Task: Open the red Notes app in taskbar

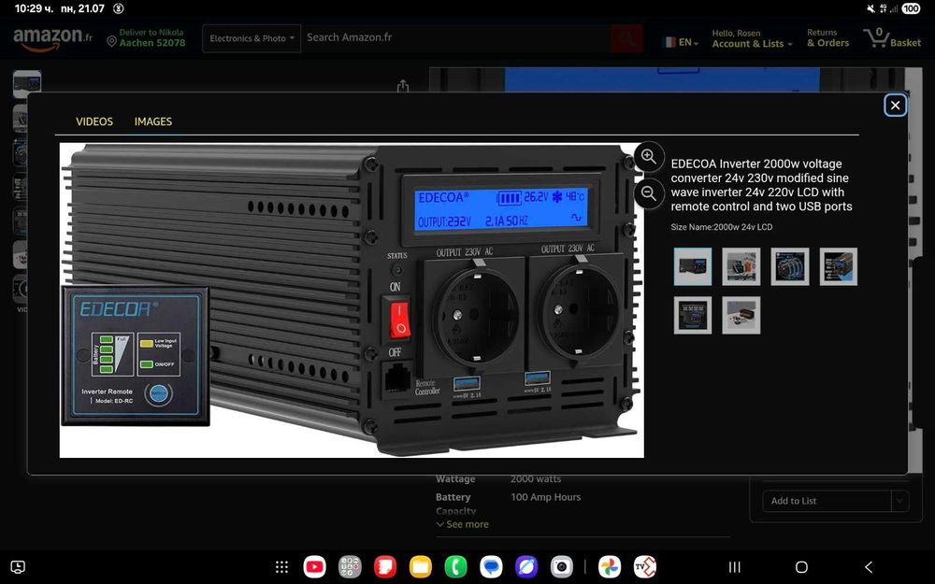Action: point(385,567)
